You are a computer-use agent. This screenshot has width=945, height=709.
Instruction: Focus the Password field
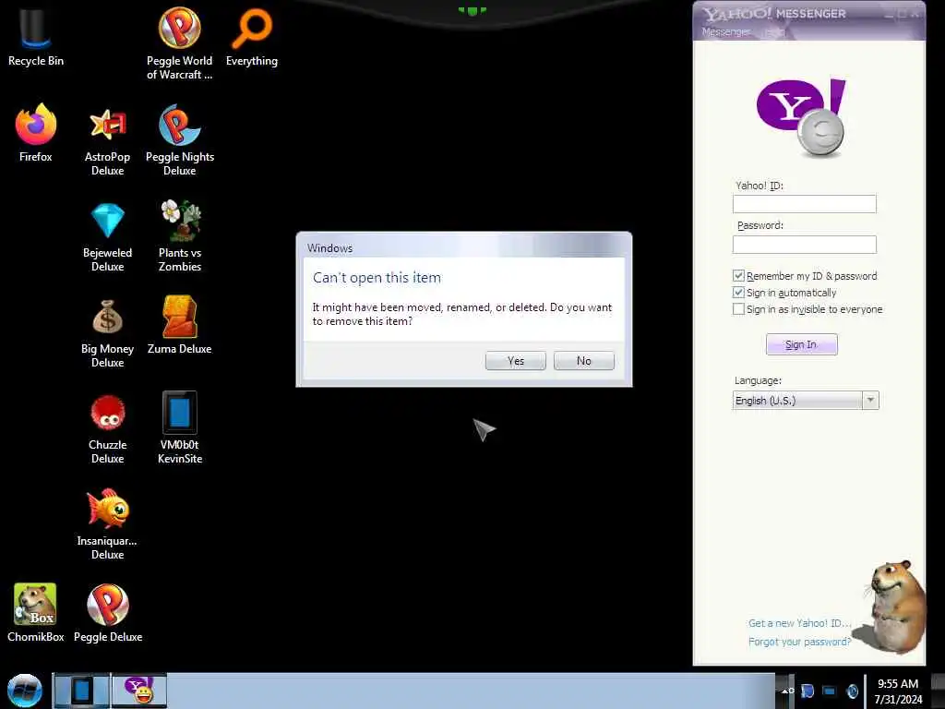click(804, 244)
